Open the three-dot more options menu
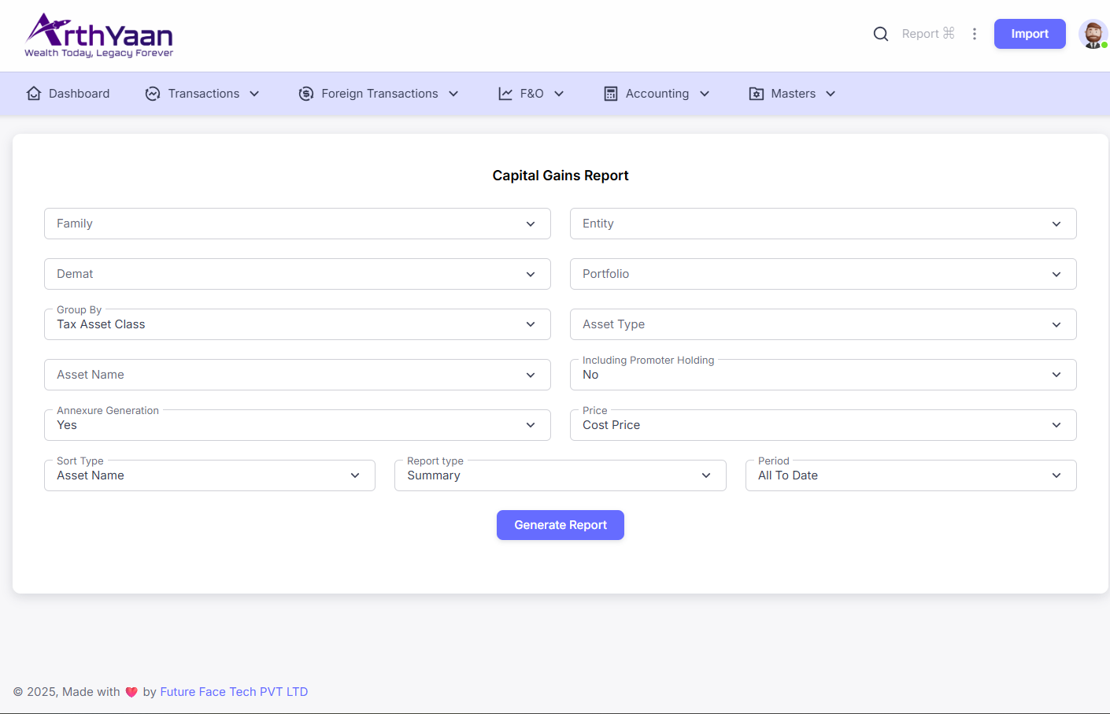The image size is (1110, 714). [x=975, y=34]
